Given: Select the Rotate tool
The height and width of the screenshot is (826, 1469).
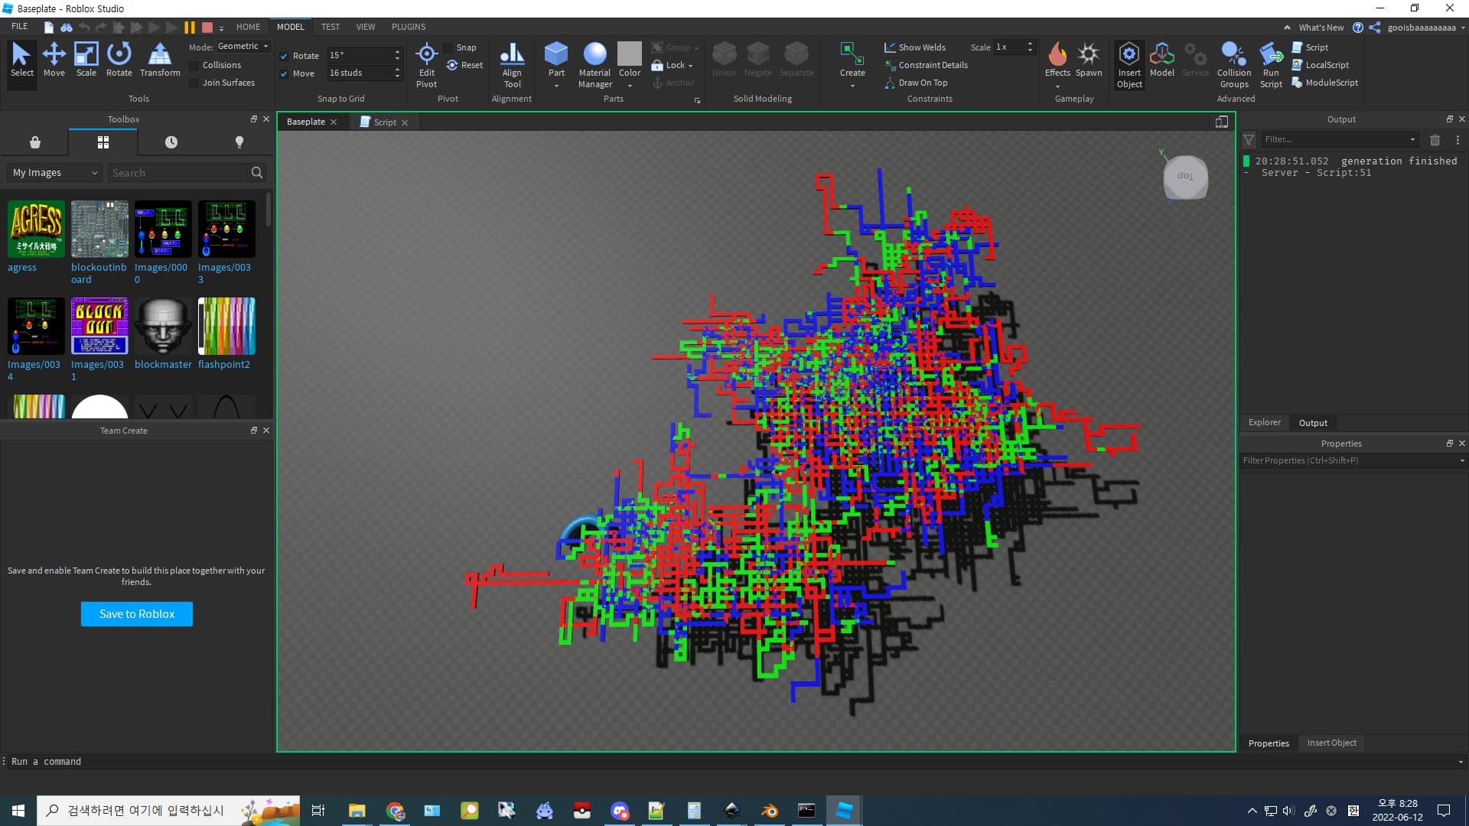Looking at the screenshot, I should 119,60.
